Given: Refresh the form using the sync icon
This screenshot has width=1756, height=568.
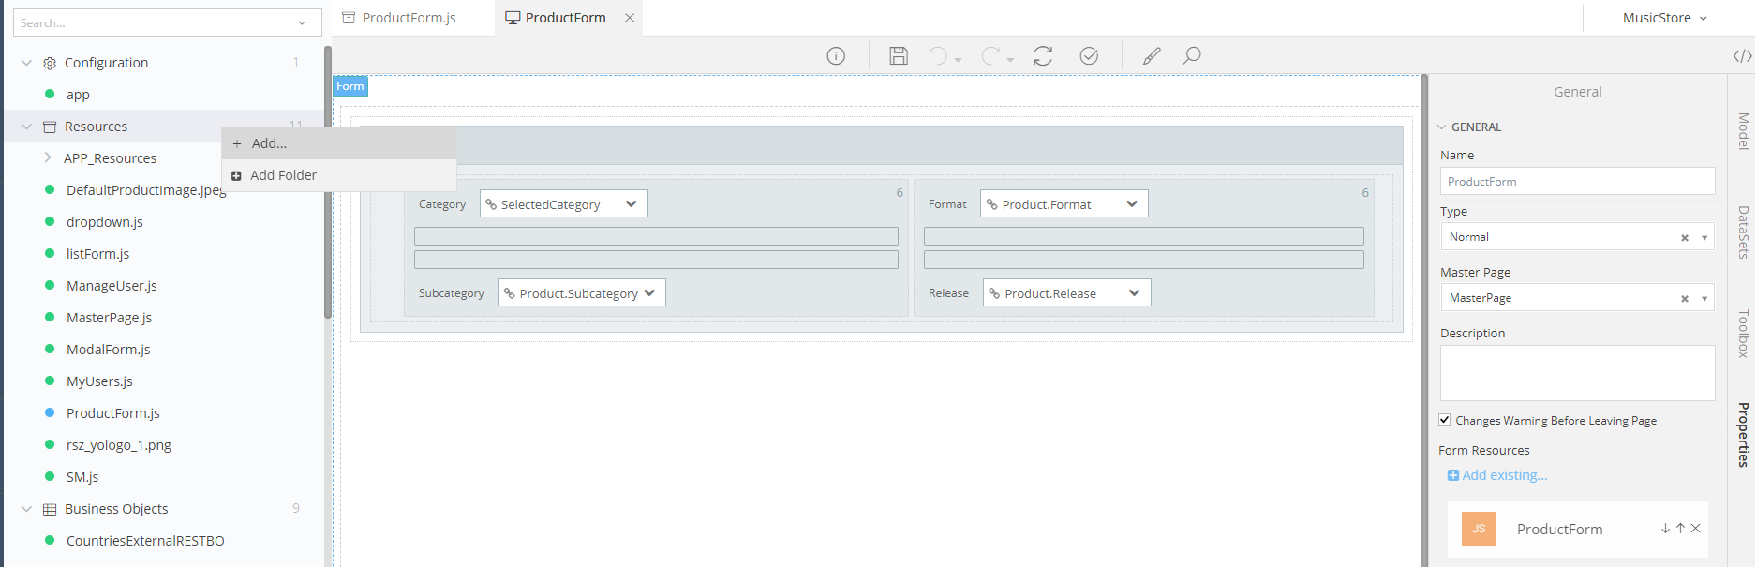Looking at the screenshot, I should coord(1043,56).
